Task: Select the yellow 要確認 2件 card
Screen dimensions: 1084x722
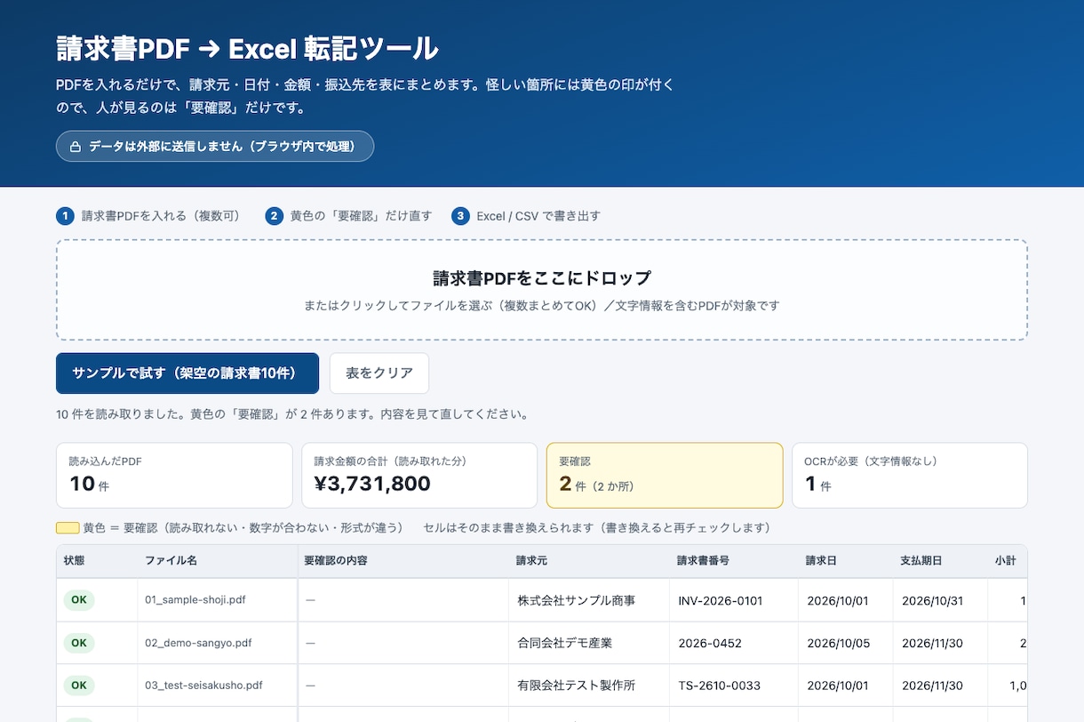Action: [x=665, y=476]
